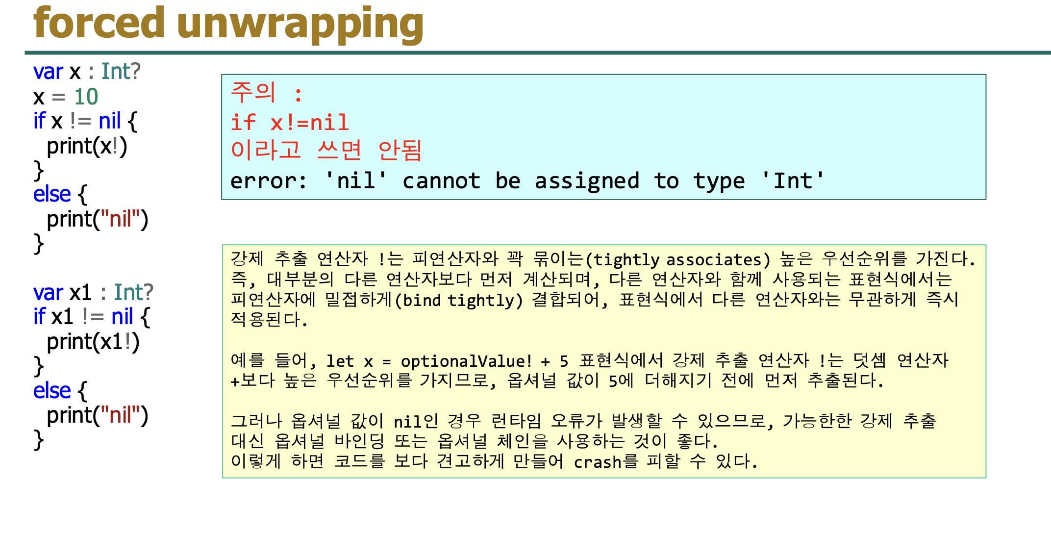The width and height of the screenshot is (1051, 558).
Task: Click the second print("nil") statement
Action: coord(97,415)
